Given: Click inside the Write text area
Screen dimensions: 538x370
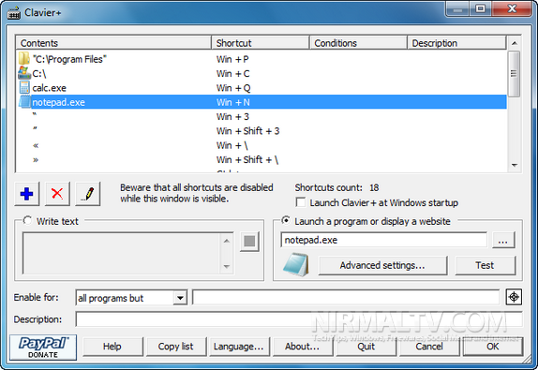Looking at the screenshot, I should coord(122,254).
